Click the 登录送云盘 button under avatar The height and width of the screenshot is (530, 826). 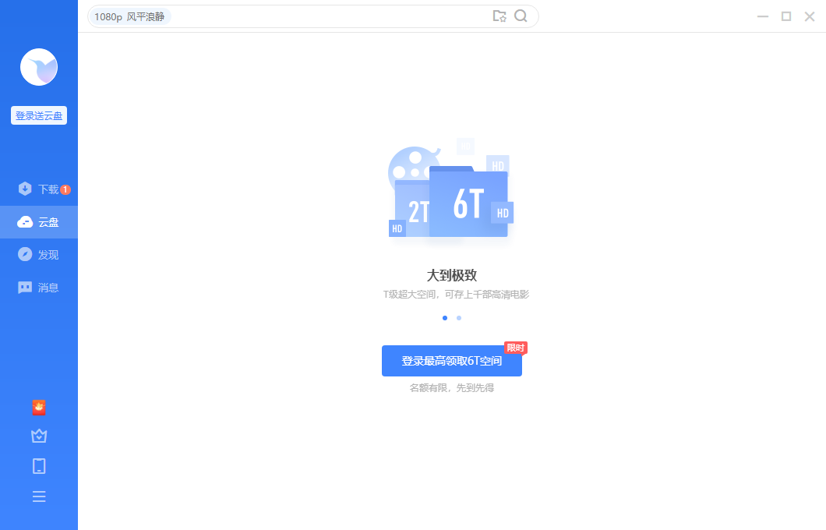click(x=38, y=115)
